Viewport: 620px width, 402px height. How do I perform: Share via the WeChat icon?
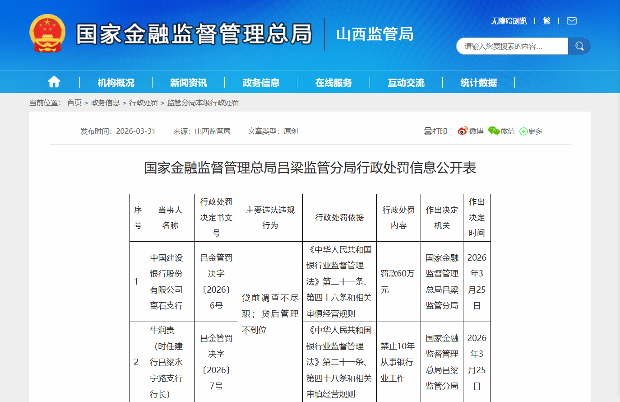pyautogui.click(x=494, y=131)
